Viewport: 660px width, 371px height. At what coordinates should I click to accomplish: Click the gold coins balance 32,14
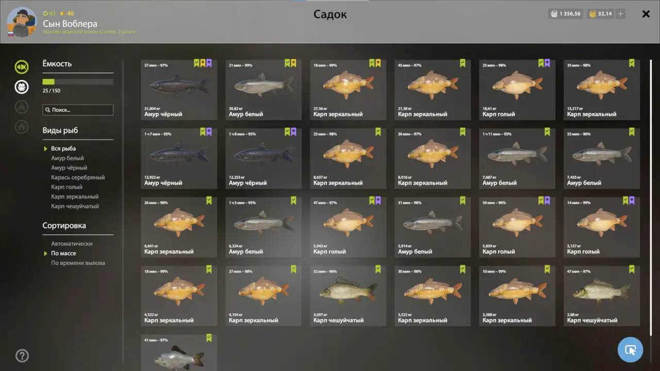601,14
